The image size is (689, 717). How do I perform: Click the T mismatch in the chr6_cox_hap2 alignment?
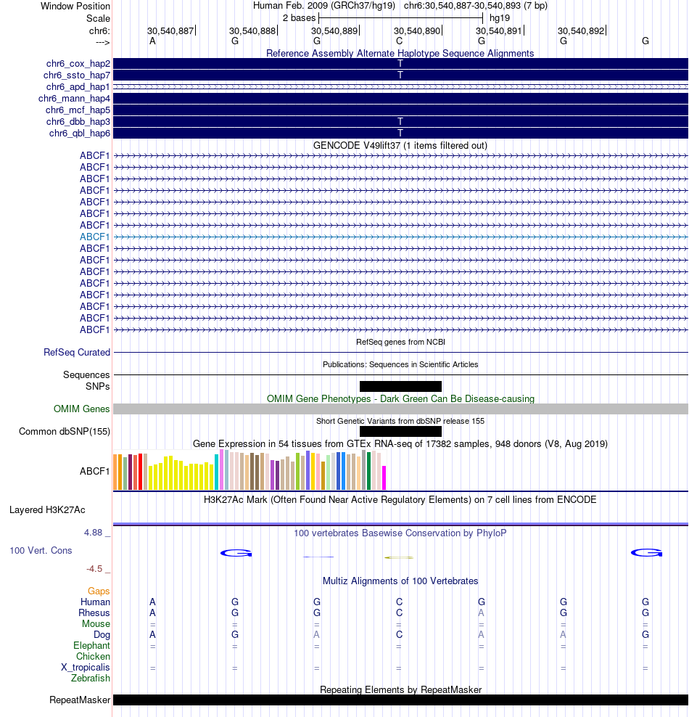tap(400, 64)
